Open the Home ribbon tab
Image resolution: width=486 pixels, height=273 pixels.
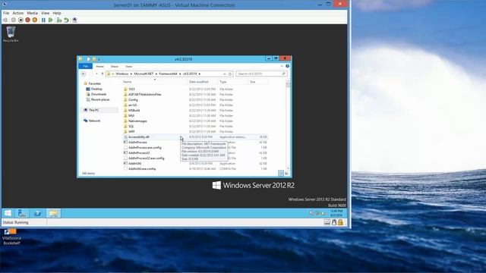pyautogui.click(x=99, y=67)
